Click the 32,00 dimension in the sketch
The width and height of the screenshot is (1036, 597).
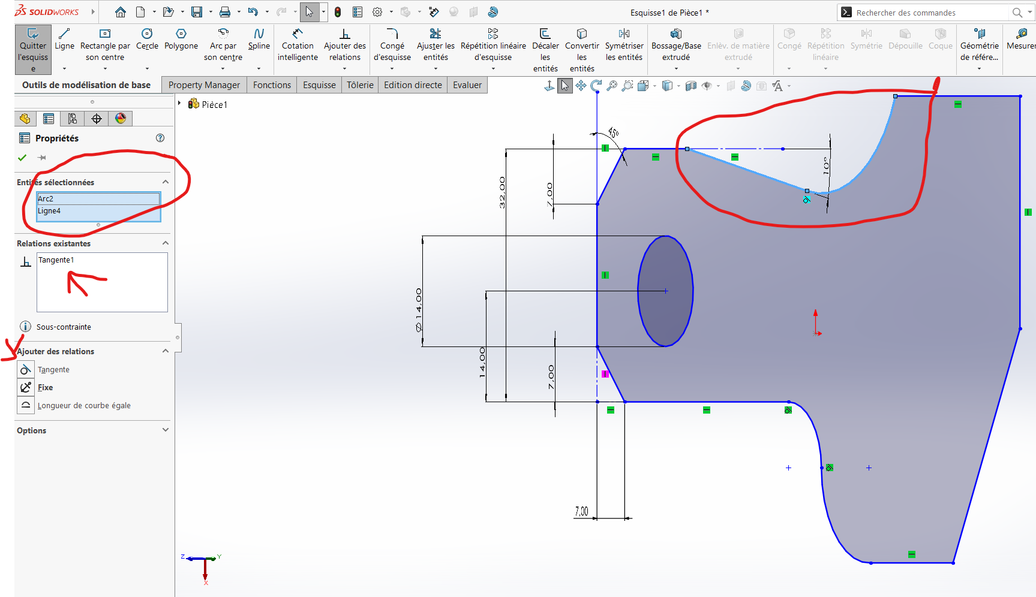[503, 192]
